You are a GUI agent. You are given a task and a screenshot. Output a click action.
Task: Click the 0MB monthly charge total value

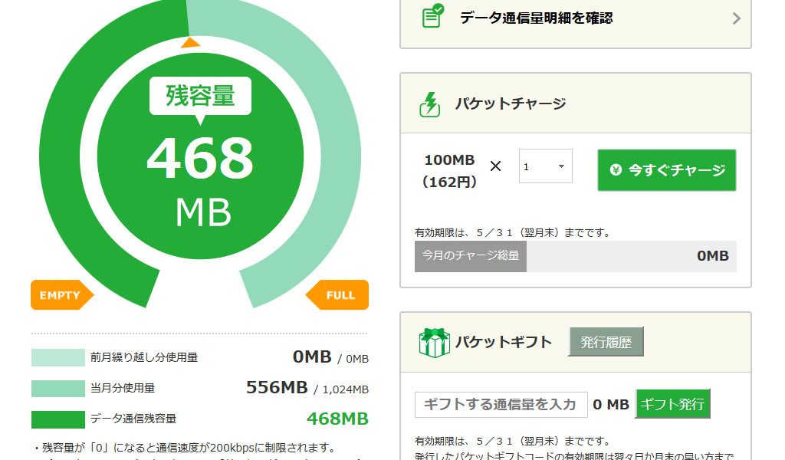pos(713,256)
